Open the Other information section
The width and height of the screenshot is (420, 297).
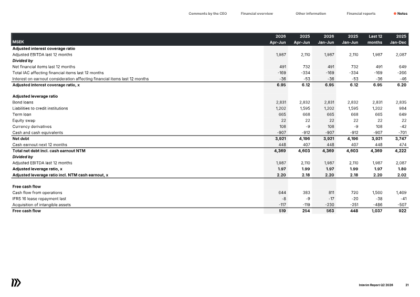pos(311,14)
